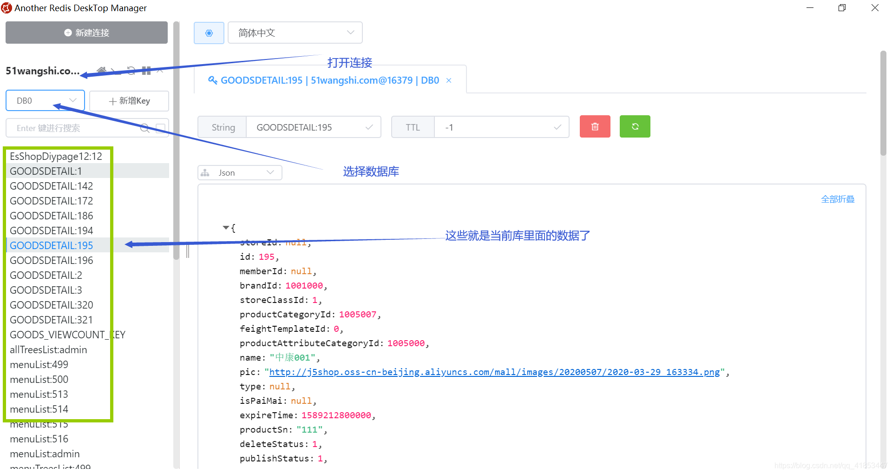The width and height of the screenshot is (892, 474).
Task: Click the settings button with the sun icon
Action: tap(209, 33)
